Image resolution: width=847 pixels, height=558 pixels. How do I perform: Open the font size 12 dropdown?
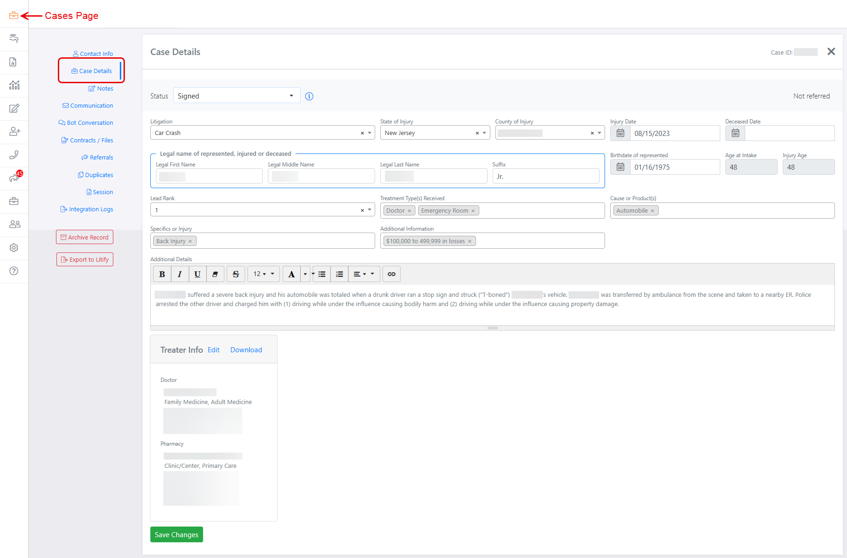(263, 274)
